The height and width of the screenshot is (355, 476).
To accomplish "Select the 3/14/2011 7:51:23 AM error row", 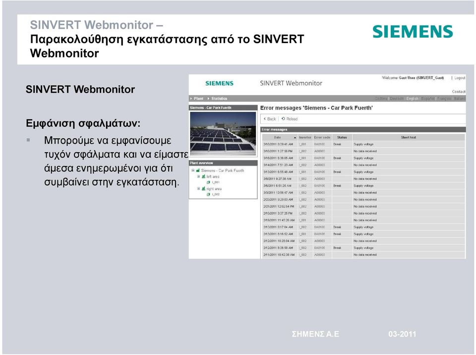I will point(363,165).
